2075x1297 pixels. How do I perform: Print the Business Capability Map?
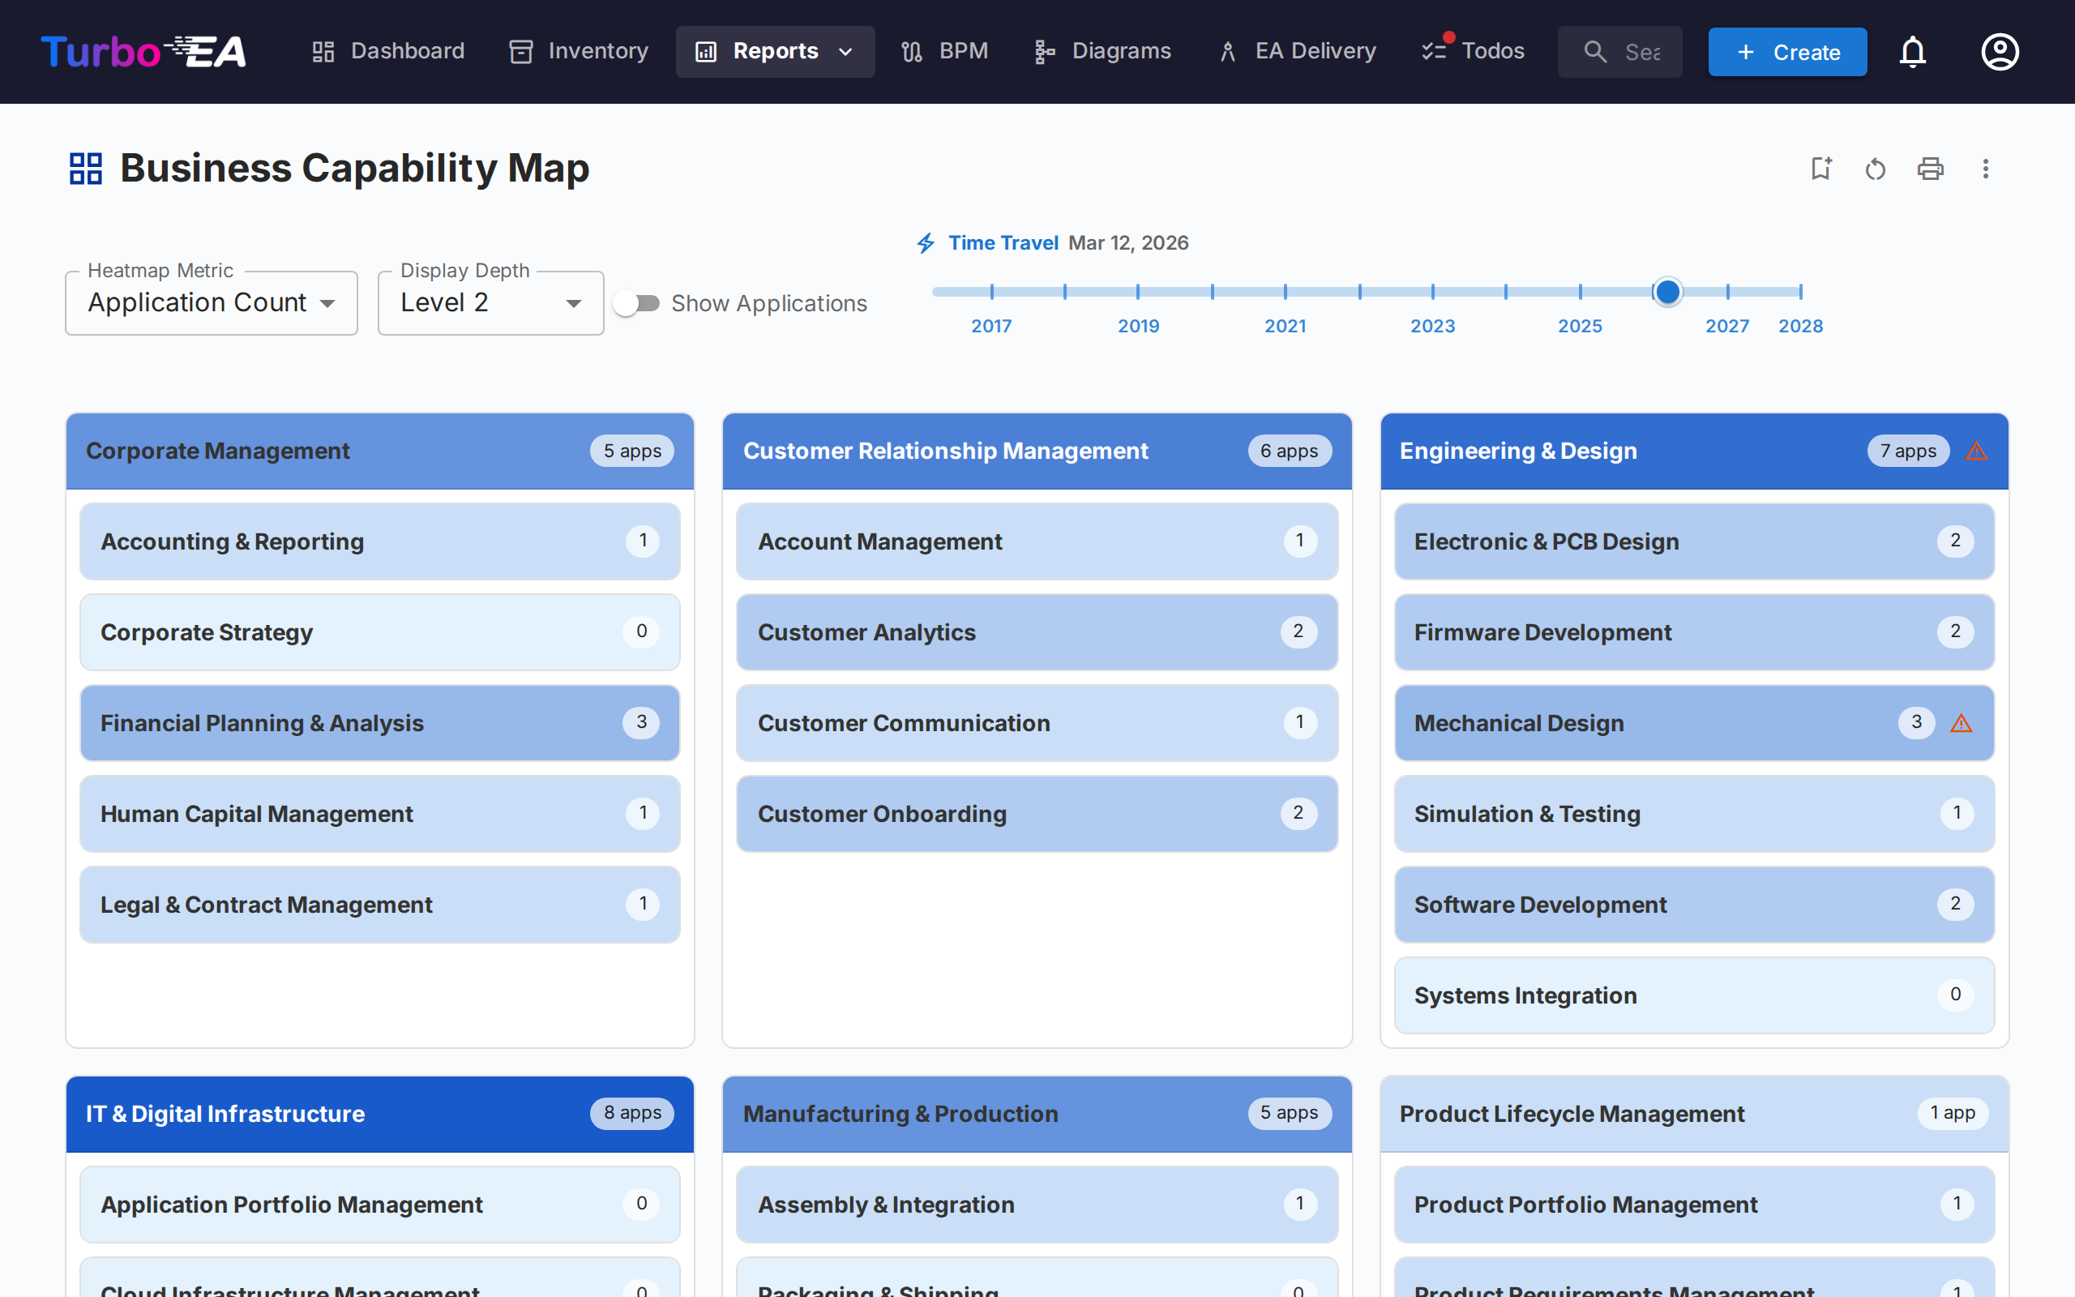click(1930, 169)
